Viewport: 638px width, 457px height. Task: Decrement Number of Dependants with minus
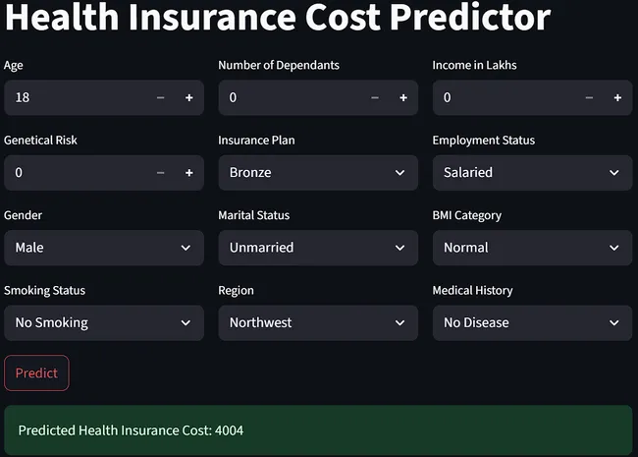(x=375, y=97)
